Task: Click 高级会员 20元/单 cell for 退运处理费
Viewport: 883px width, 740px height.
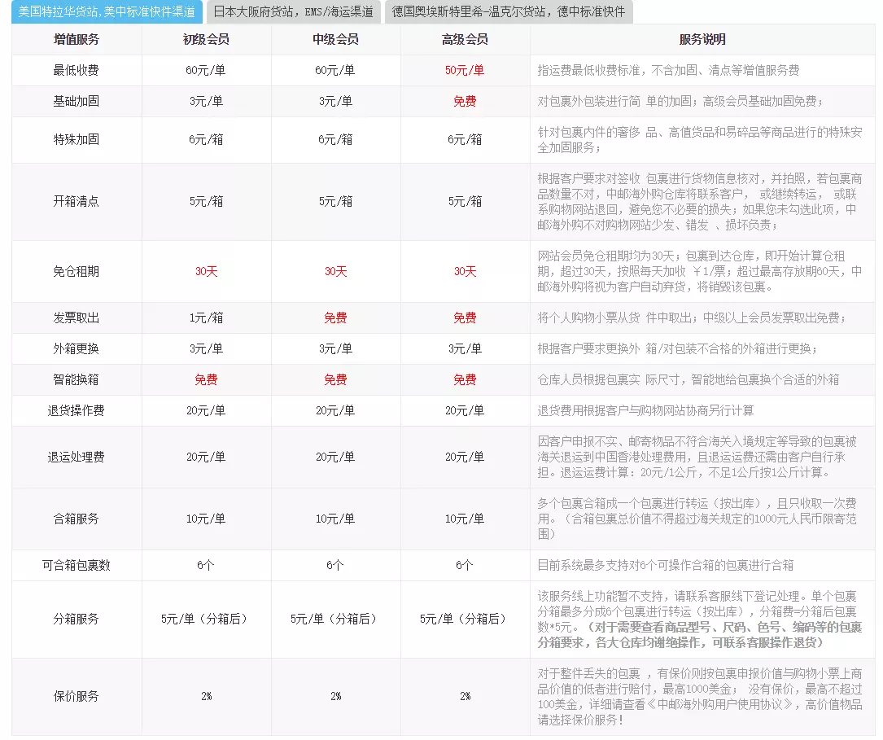Action: coord(466,458)
